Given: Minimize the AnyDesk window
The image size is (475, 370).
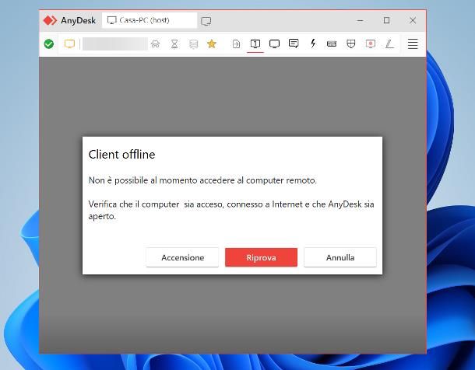Looking at the screenshot, I should [x=361, y=20].
